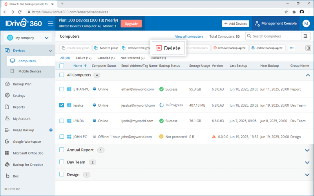Click the Google Workspace G icon
Screen dimensions: 314x196
[x=7, y=142]
